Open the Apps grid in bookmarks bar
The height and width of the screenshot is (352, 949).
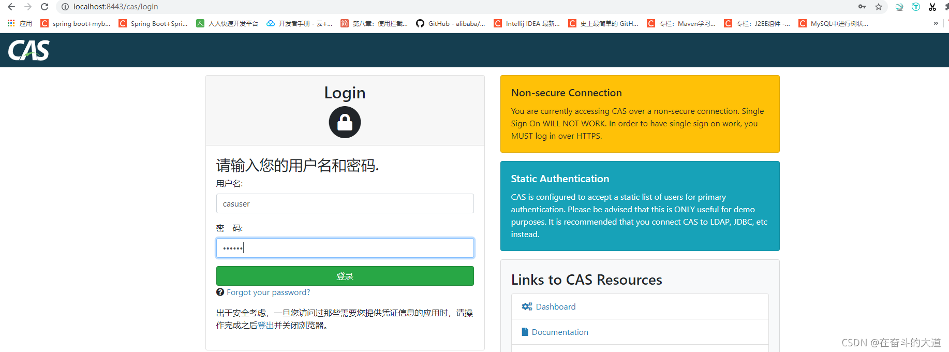[11, 23]
